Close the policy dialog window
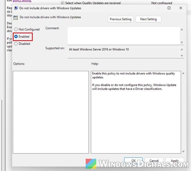The height and width of the screenshot is (171, 191). (181, 8)
